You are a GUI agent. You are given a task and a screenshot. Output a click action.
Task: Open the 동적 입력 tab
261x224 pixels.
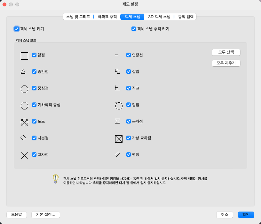[x=186, y=17]
